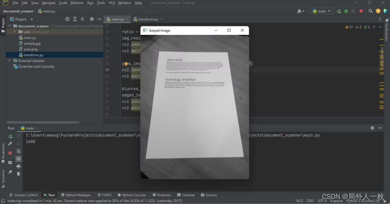
Task: Open the Terminal tool window
Action: pos(186,195)
